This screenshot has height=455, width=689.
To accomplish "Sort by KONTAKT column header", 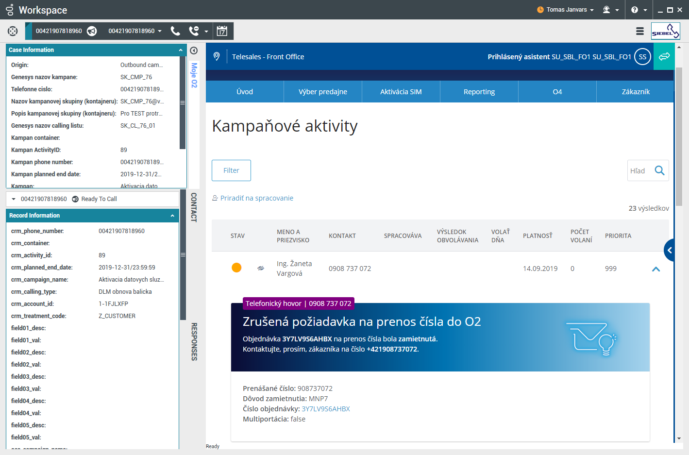I will [x=342, y=236].
